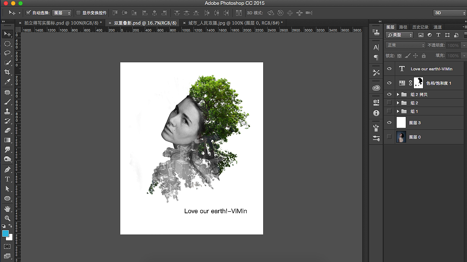Select the Crop tool
Viewport: 467px width, 262px height.
[7, 72]
